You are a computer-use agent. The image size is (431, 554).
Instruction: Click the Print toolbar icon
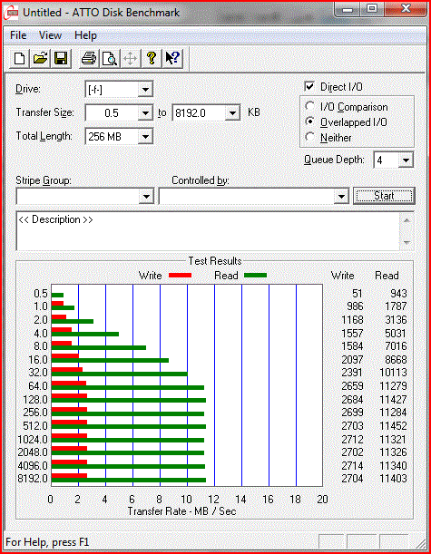[89, 58]
